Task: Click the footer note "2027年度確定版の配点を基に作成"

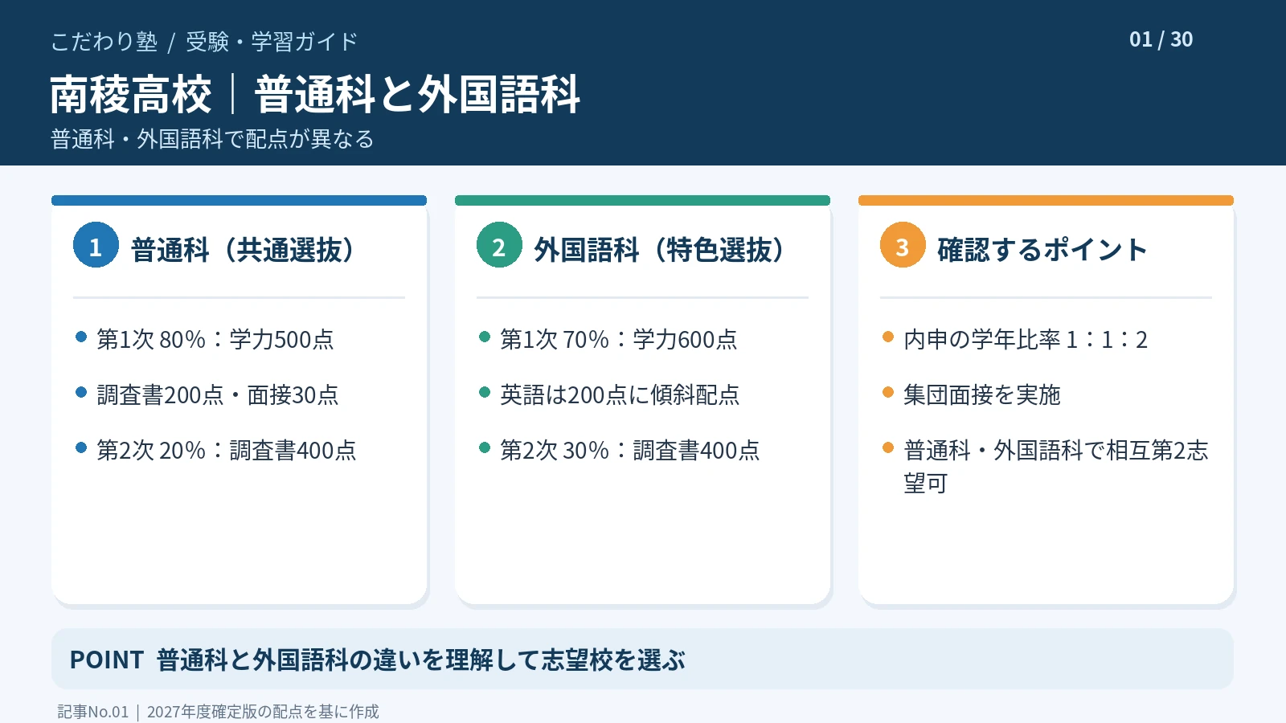Action: 263,712
